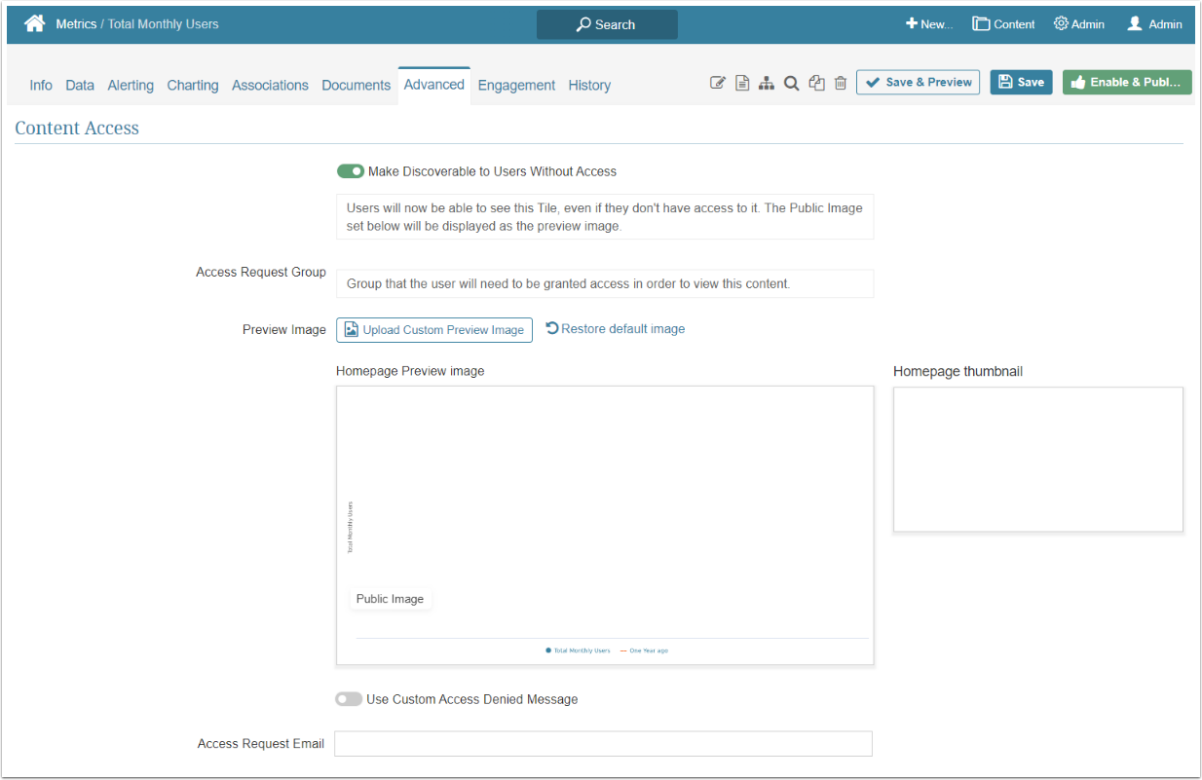This screenshot has height=780, width=1202.
Task: Click Upload Custom Preview Image button
Action: [434, 330]
